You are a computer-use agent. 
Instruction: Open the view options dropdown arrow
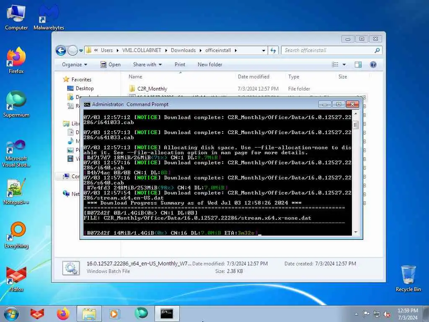(x=344, y=65)
